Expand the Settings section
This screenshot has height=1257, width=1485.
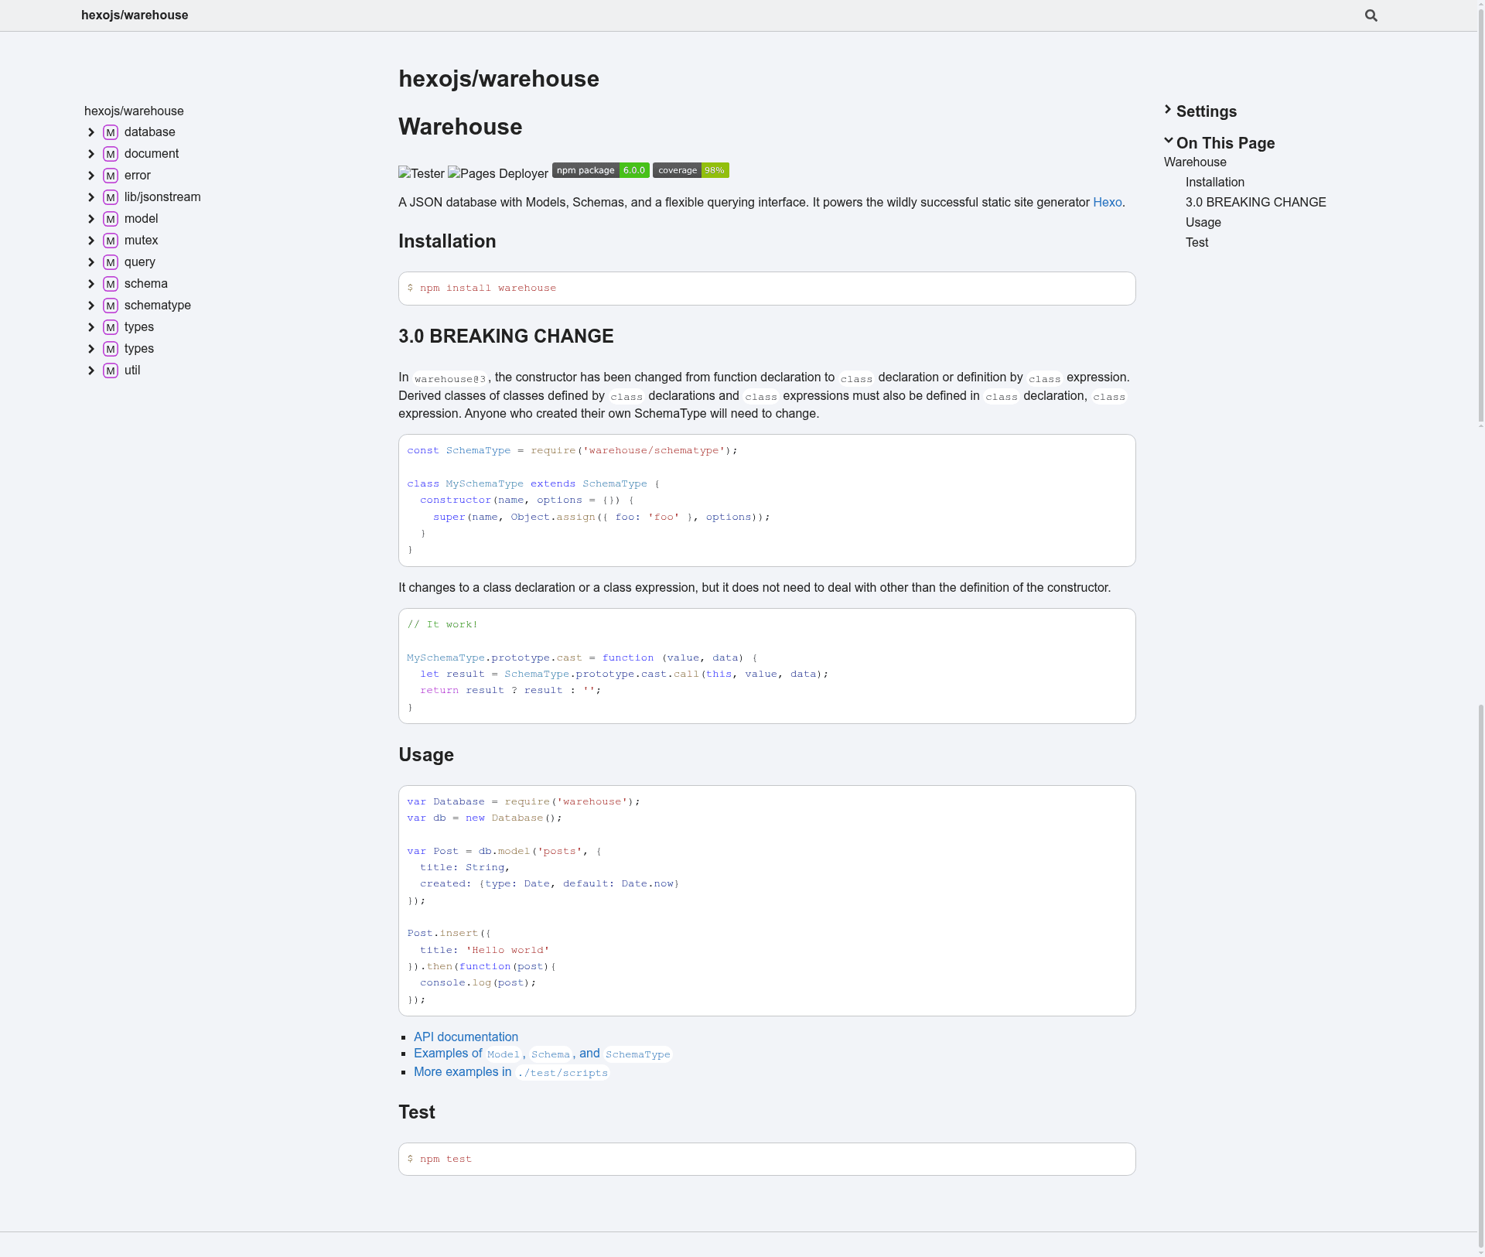pos(1200,111)
